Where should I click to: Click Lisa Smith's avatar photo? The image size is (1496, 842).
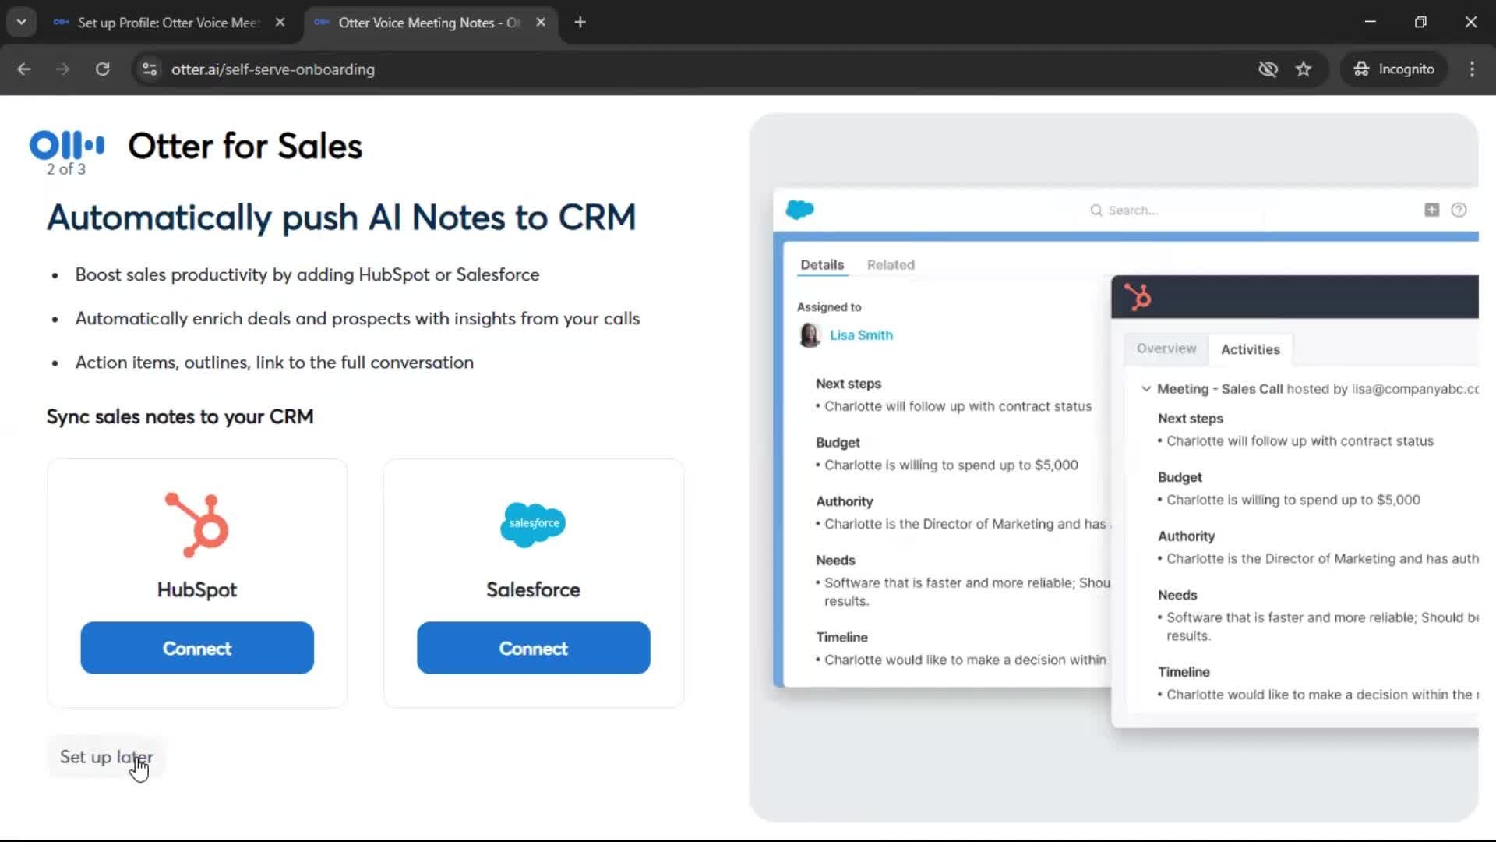click(x=810, y=334)
